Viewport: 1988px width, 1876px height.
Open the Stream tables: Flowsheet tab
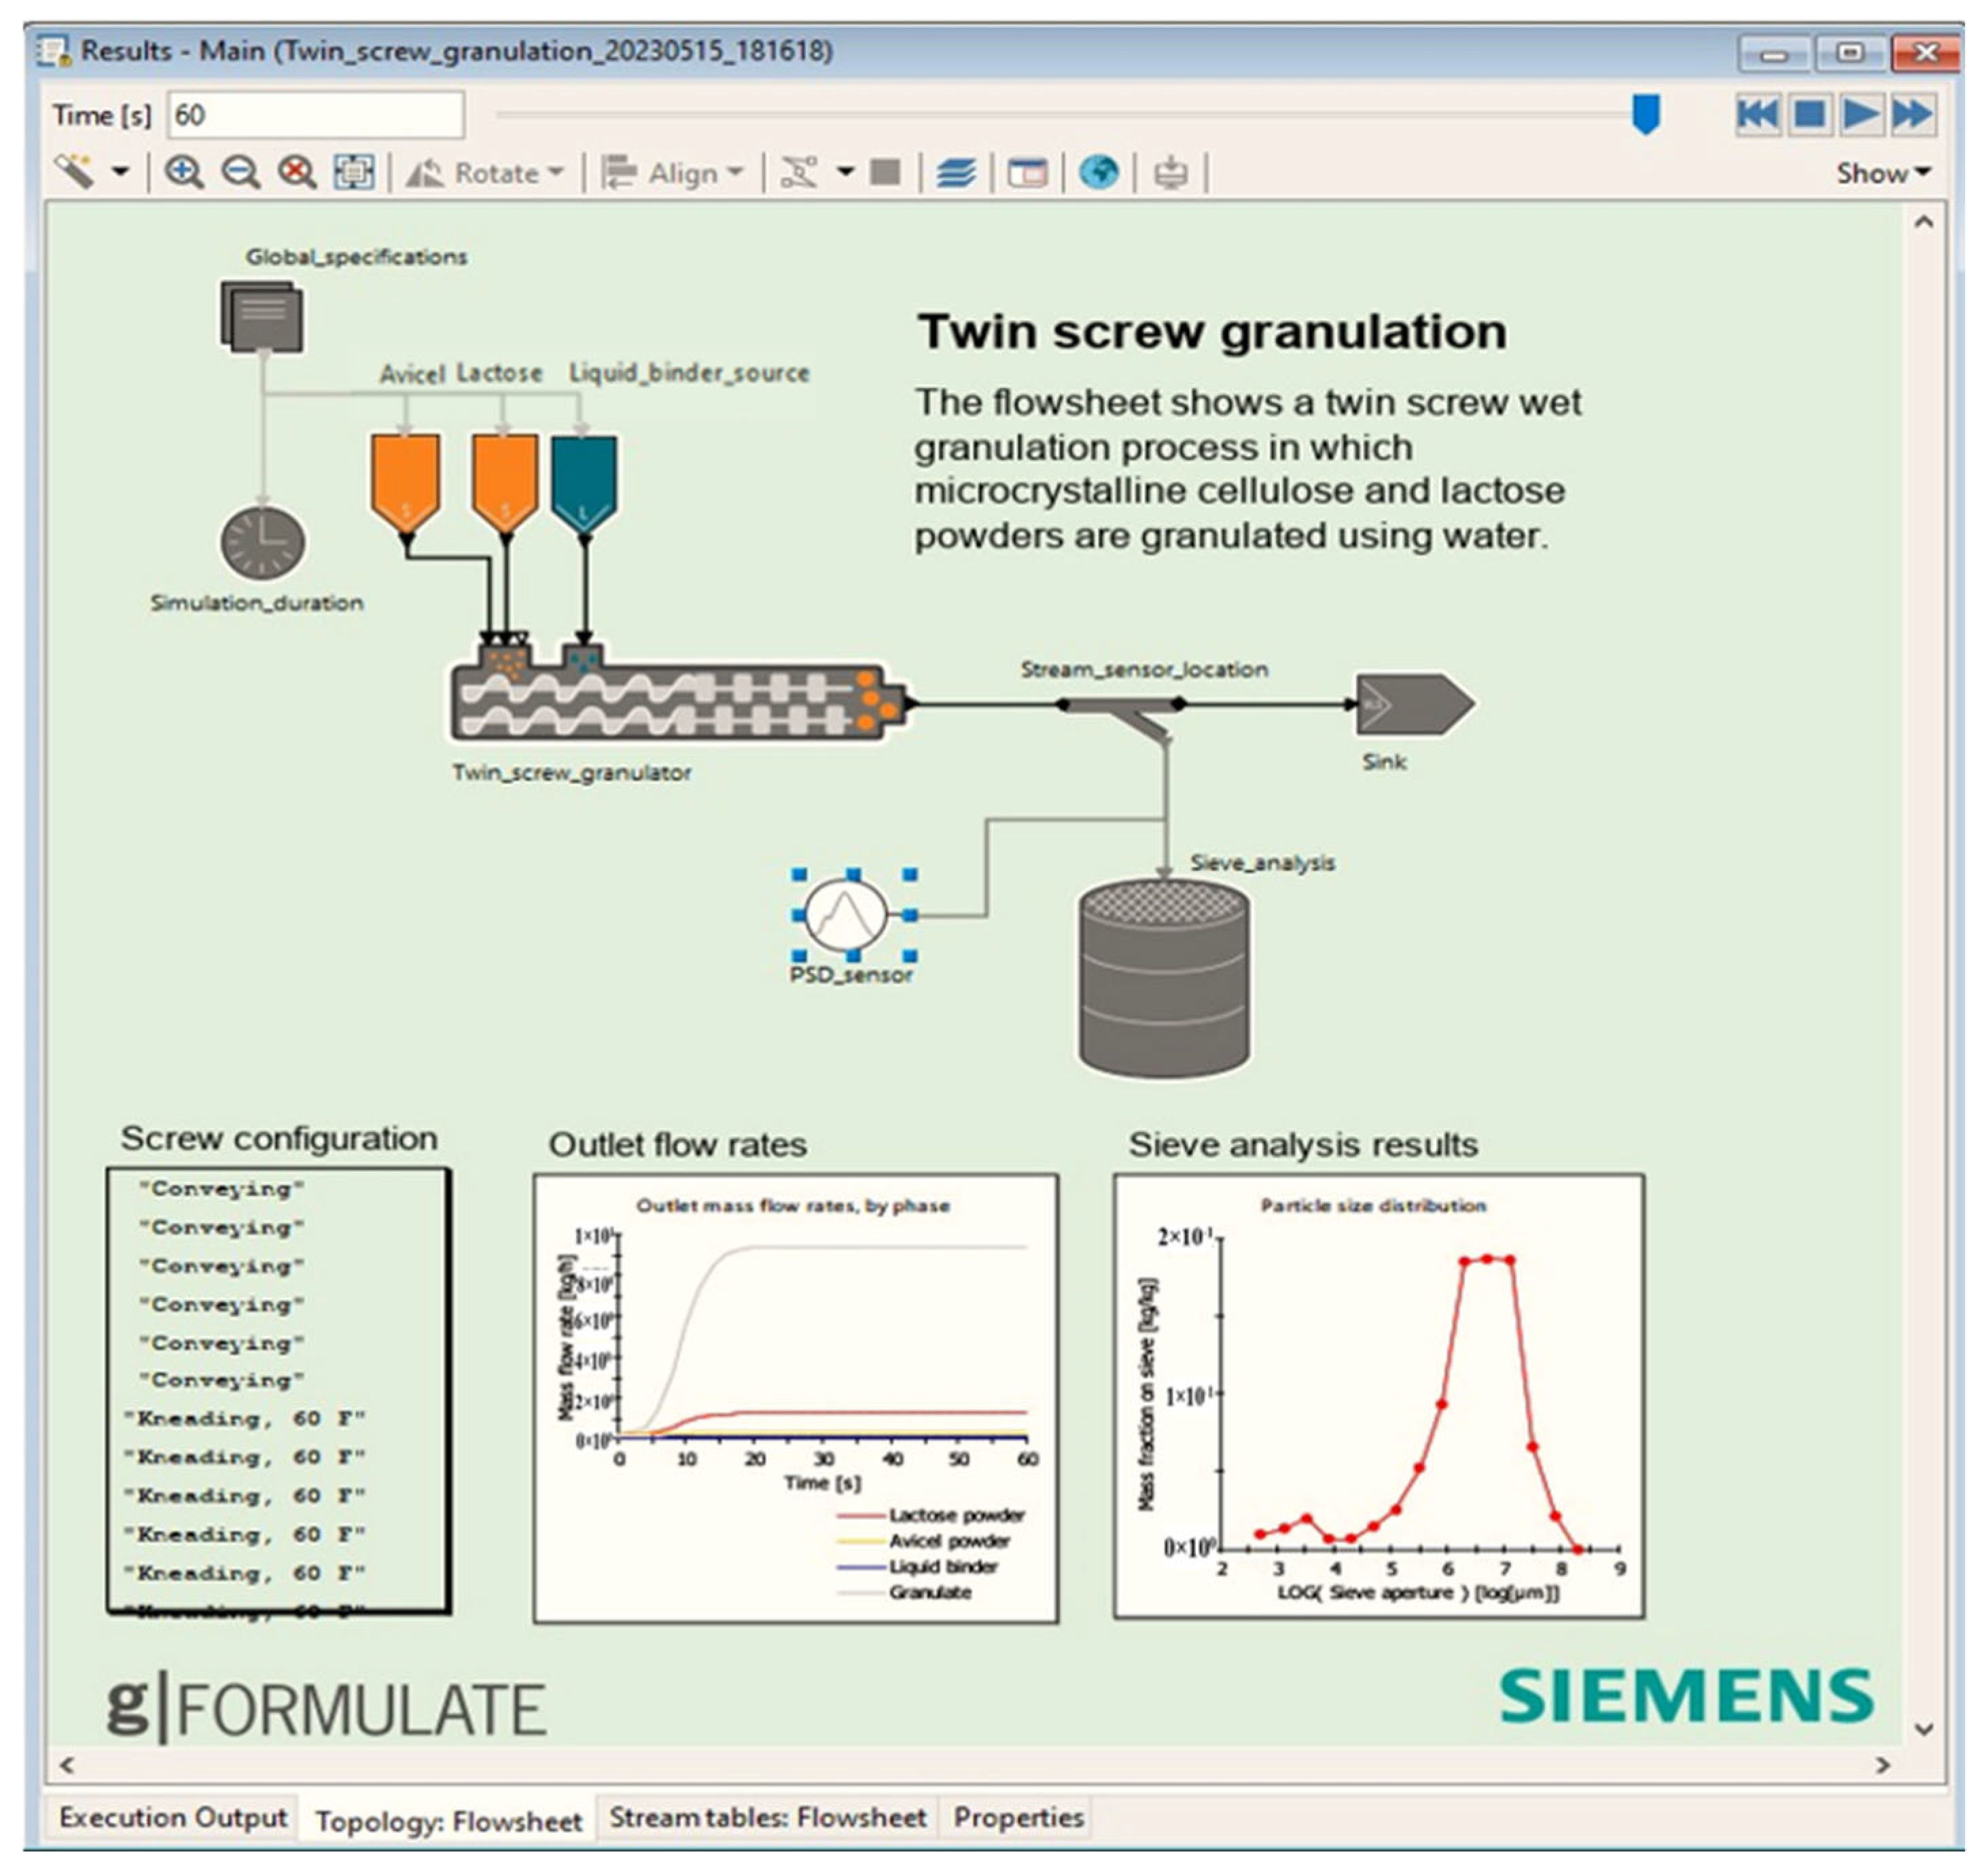point(767,1817)
